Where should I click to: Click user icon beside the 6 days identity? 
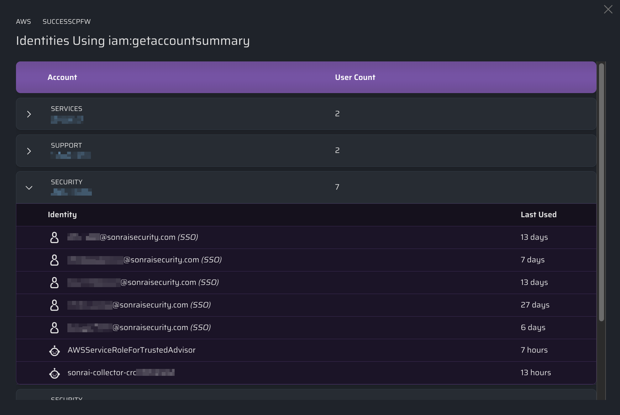54,328
